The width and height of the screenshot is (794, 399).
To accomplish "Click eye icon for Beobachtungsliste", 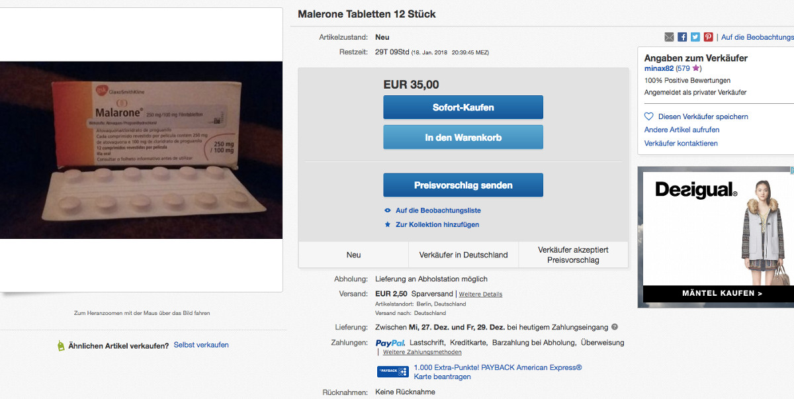I will coord(388,210).
